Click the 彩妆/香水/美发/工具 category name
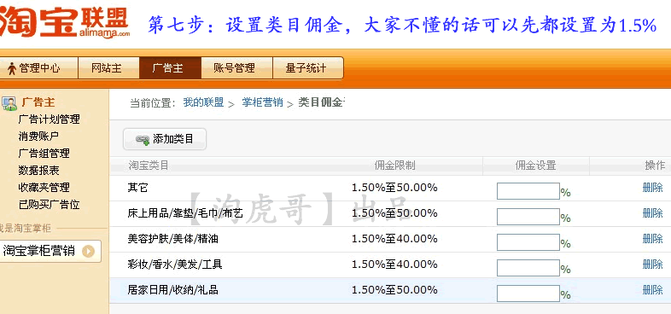Image resolution: width=671 pixels, height=314 pixels. (x=175, y=265)
